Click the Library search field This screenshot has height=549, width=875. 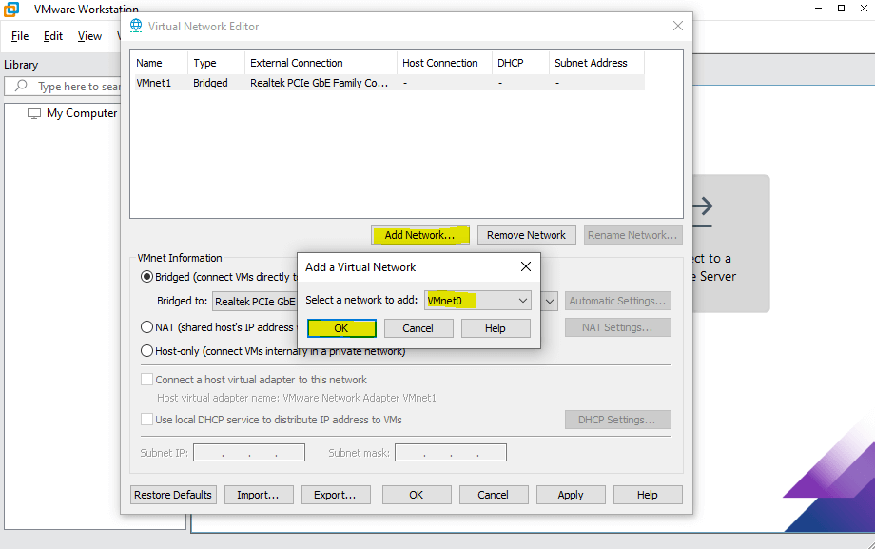[63, 86]
